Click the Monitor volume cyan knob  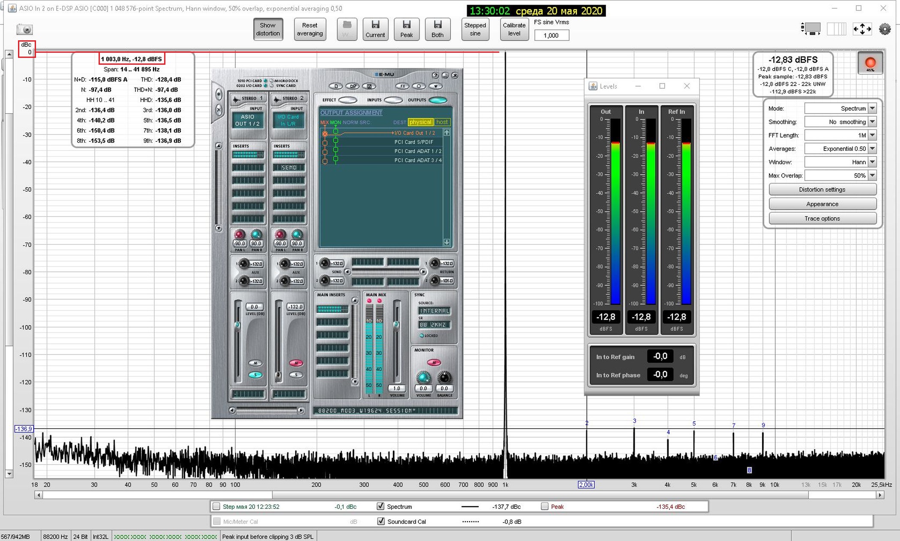coord(423,378)
